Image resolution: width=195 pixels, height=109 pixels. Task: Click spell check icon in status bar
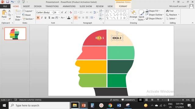[x=16, y=100]
